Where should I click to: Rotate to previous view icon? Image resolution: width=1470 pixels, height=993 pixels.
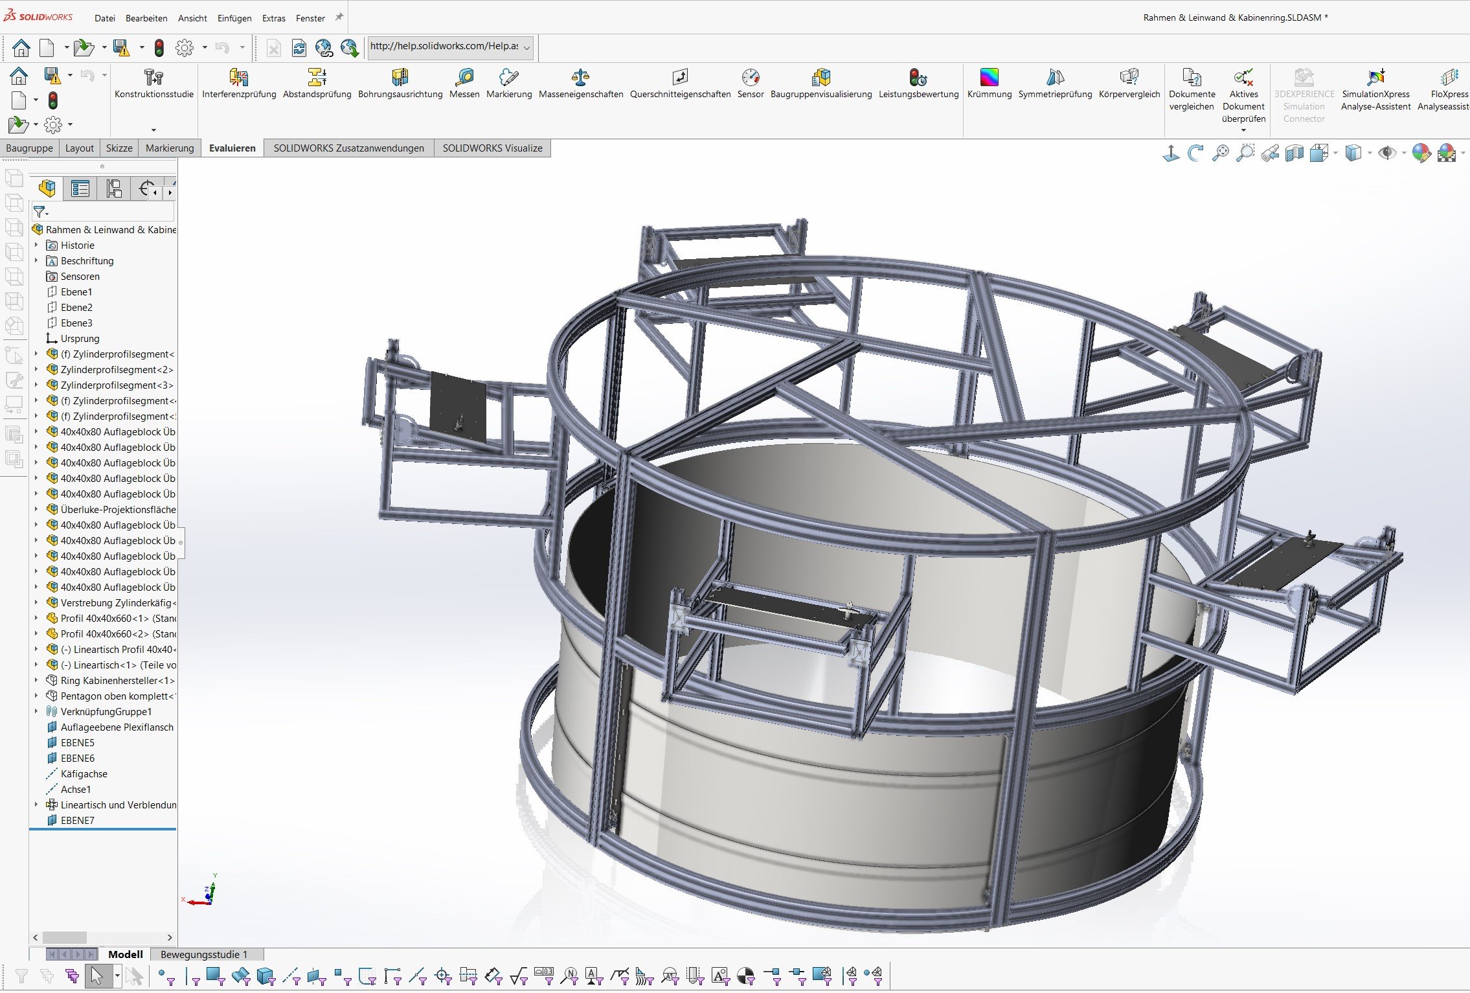coord(1195,154)
